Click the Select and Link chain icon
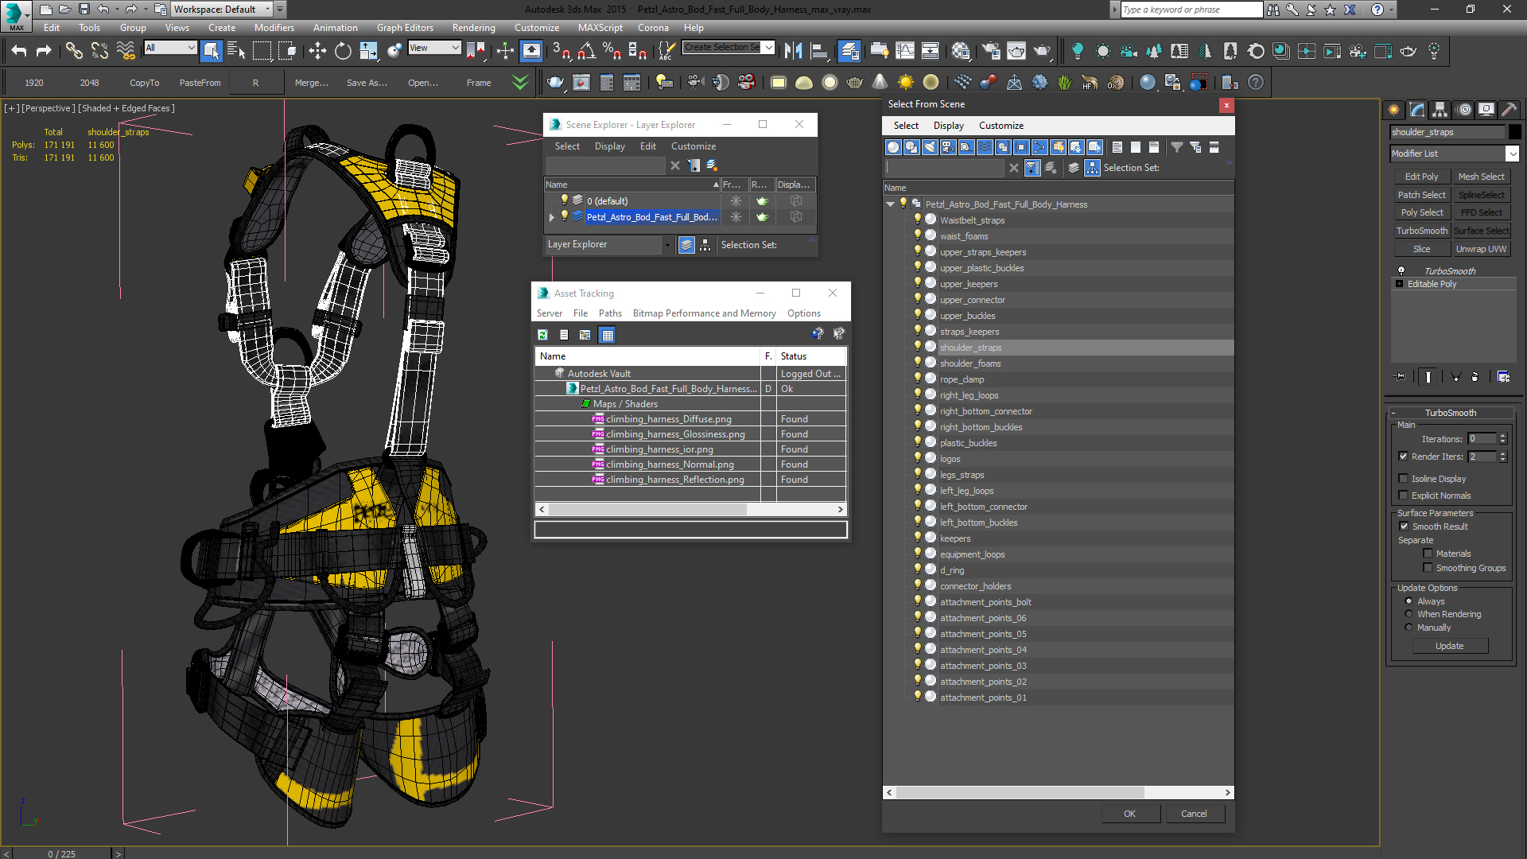This screenshot has width=1527, height=859. pos(74,51)
